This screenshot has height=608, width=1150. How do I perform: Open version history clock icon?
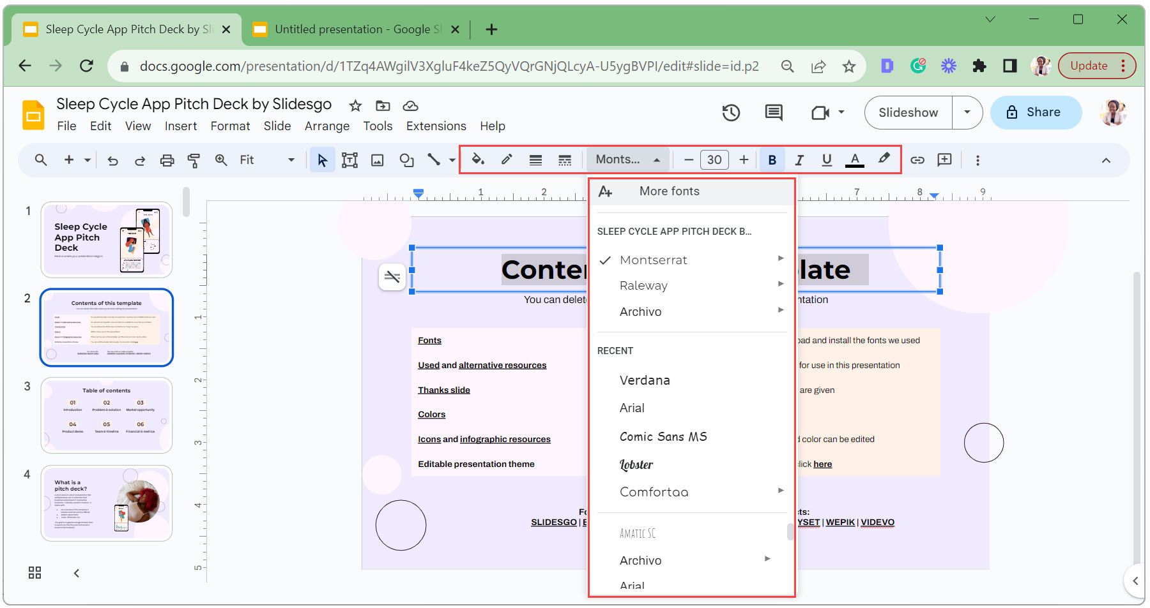[x=731, y=113]
